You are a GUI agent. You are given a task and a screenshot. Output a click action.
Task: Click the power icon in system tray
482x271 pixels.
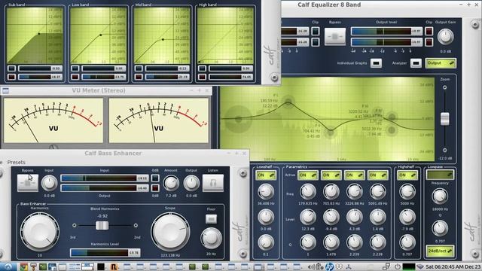[x=397, y=266]
